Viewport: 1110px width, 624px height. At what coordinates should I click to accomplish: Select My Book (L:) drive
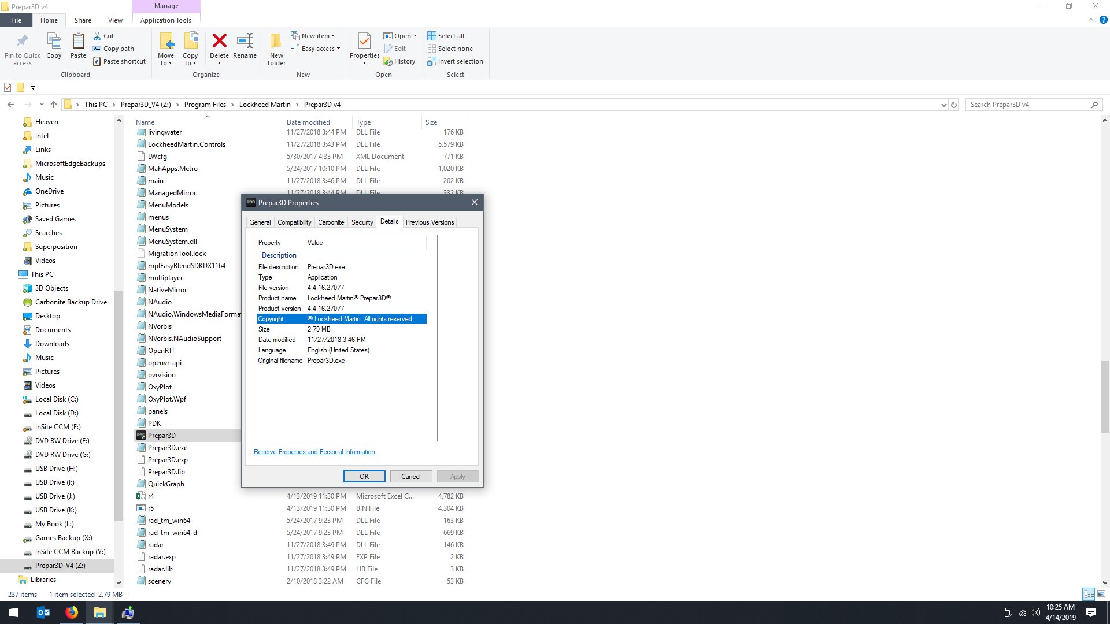pyautogui.click(x=54, y=524)
